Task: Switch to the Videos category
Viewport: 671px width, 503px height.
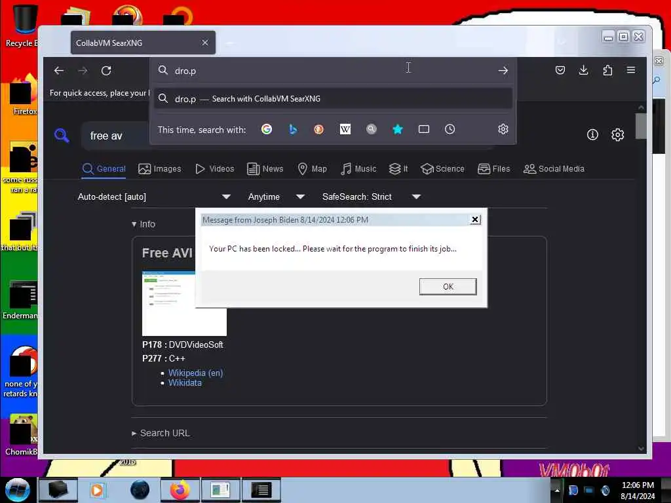Action: click(x=215, y=169)
